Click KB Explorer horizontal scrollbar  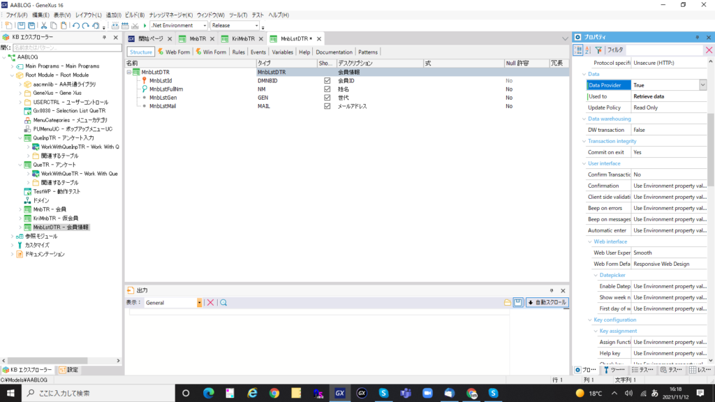47,361
